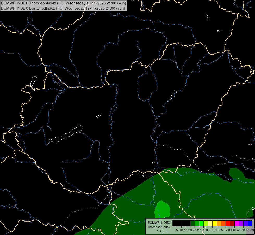Click legend value label 40
Screen dimensions: 255x235
[x=234, y=230]
